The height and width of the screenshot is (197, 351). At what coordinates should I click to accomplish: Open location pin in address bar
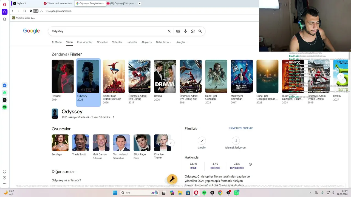[31, 11]
